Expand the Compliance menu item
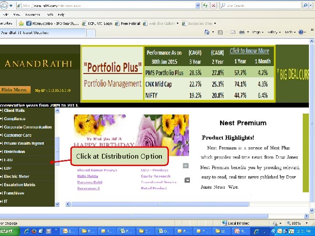Viewport: 315px width, 236px height. [x=15, y=119]
